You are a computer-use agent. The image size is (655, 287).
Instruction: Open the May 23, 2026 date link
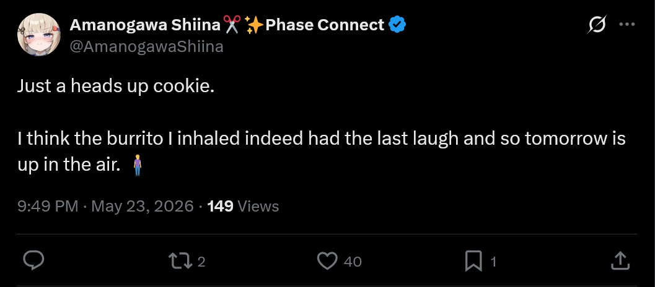pos(143,206)
